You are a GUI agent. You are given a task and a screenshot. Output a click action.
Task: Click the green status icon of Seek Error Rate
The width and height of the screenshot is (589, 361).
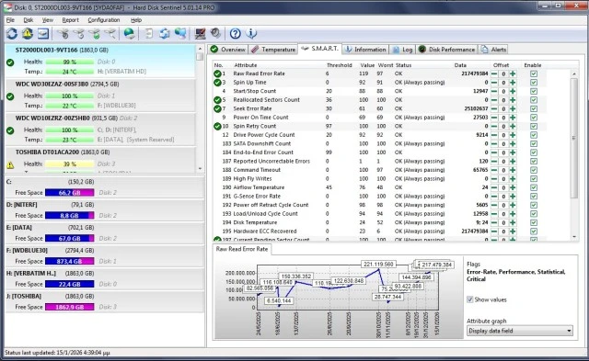coord(217,108)
